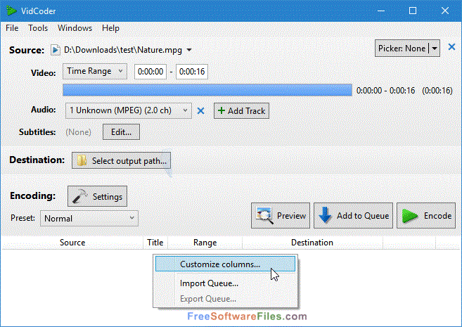Click the D:\Downloads\test\Nature.mpg source path

tap(123, 50)
